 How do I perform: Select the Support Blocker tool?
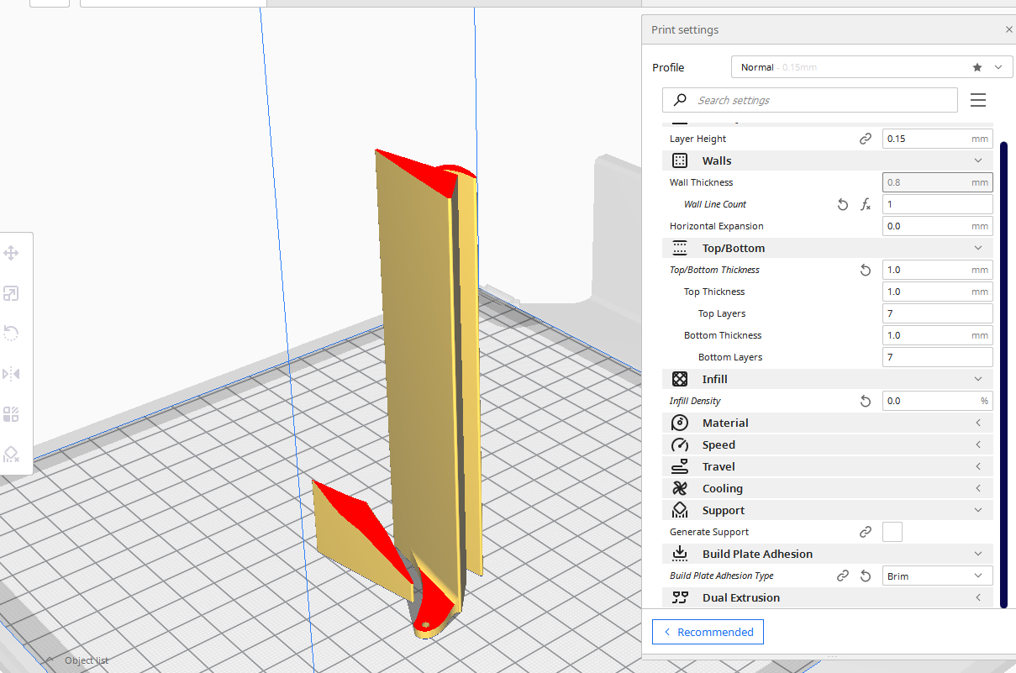[12, 454]
